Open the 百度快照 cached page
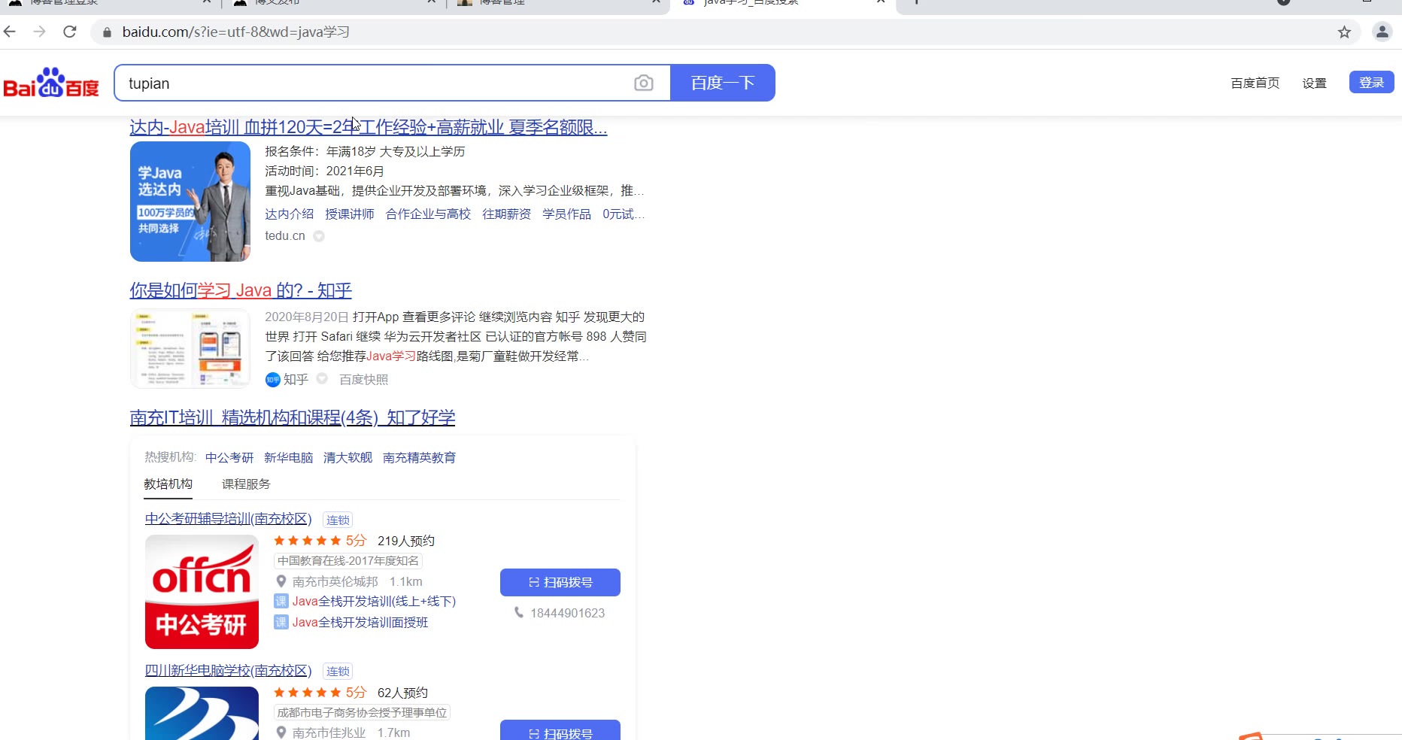Viewport: 1402px width, 740px height. (x=364, y=380)
